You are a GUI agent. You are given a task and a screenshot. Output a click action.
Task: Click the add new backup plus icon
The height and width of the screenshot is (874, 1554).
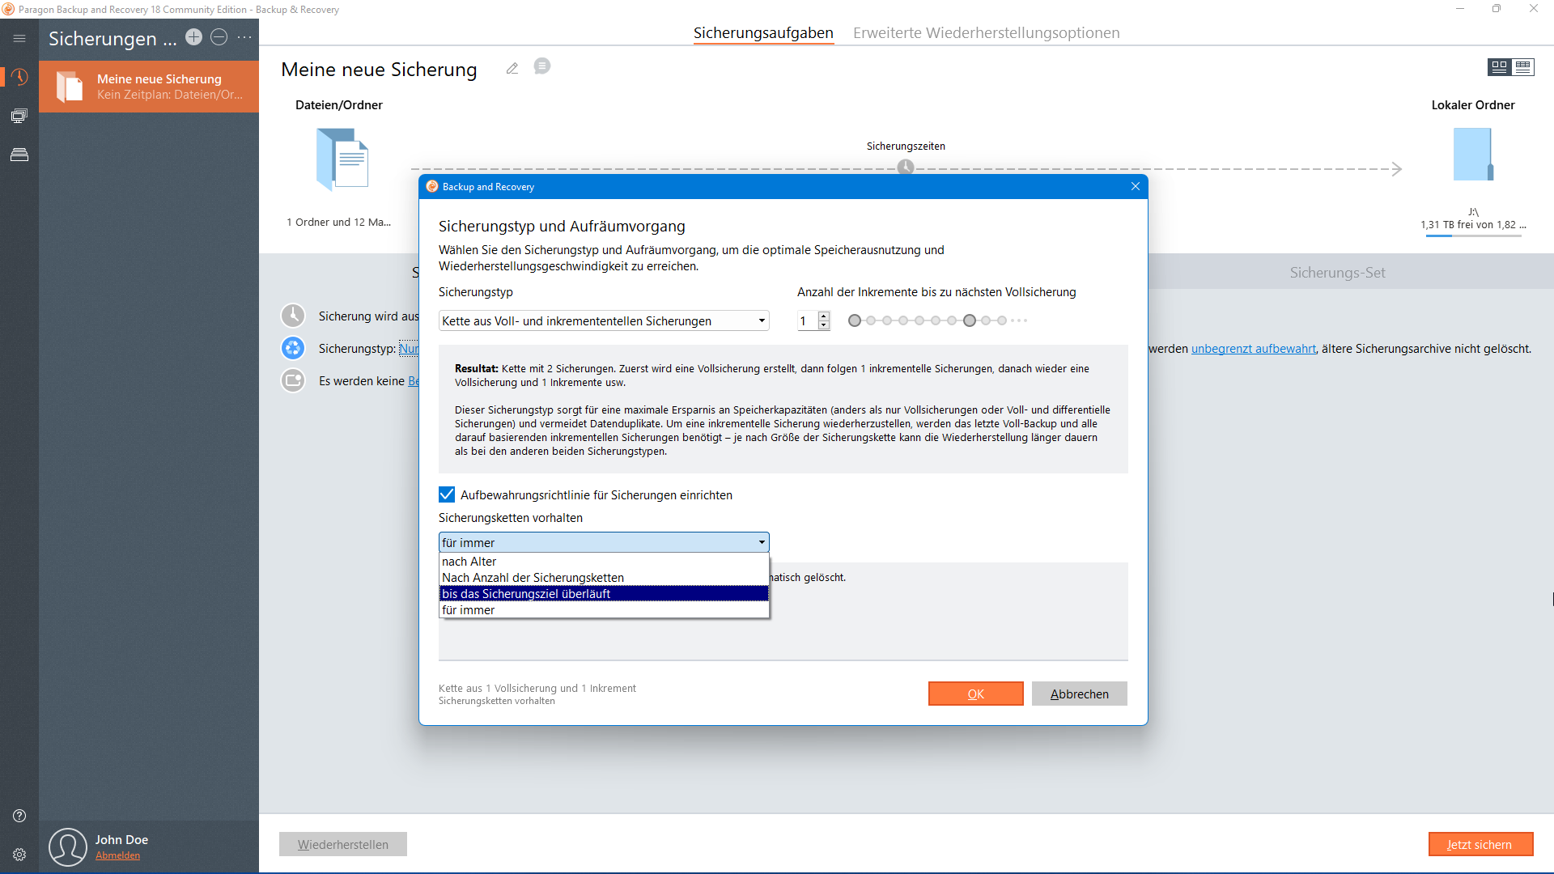tap(193, 37)
